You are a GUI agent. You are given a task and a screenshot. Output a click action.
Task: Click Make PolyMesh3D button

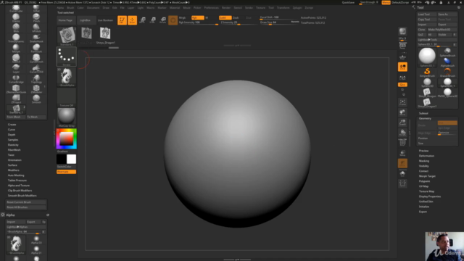442,30
